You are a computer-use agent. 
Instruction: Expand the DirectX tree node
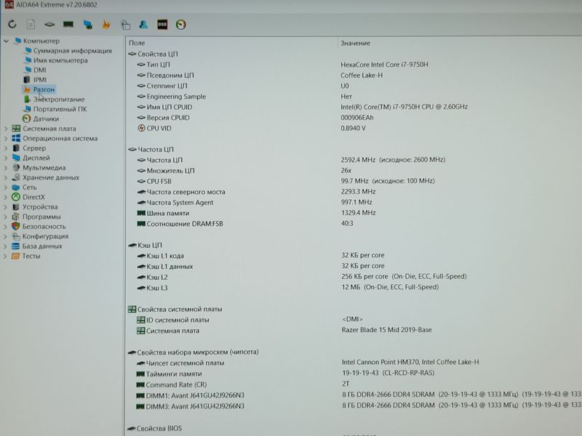[6, 197]
